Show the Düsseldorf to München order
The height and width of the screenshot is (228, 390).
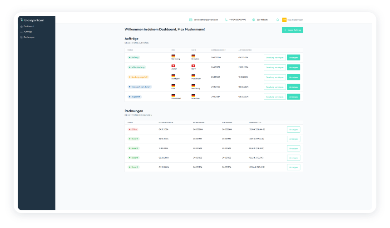tap(293, 97)
